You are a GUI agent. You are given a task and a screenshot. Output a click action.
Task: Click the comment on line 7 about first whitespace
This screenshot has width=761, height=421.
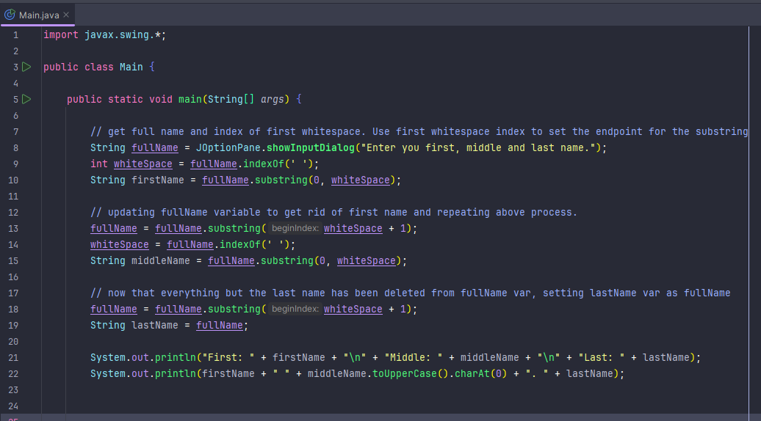[419, 132]
